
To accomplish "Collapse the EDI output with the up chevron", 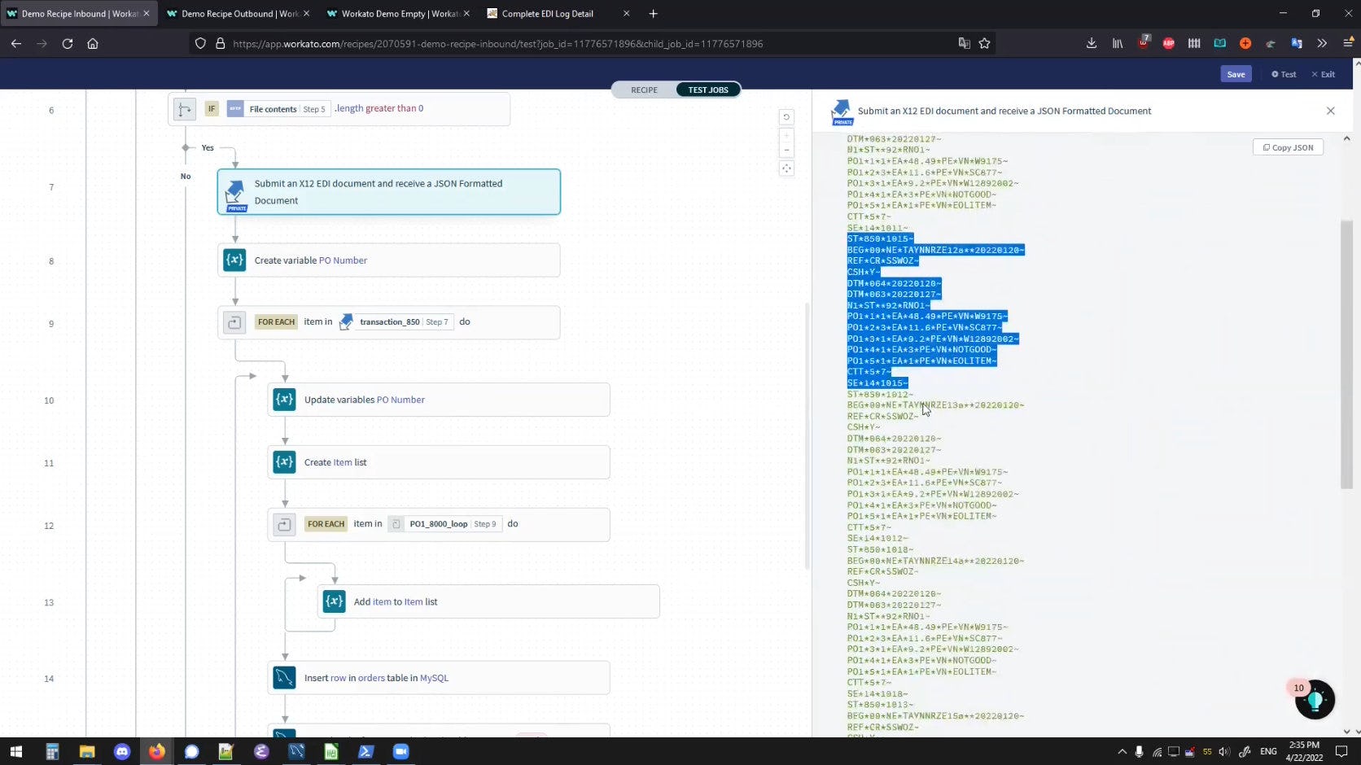I will click(1346, 138).
